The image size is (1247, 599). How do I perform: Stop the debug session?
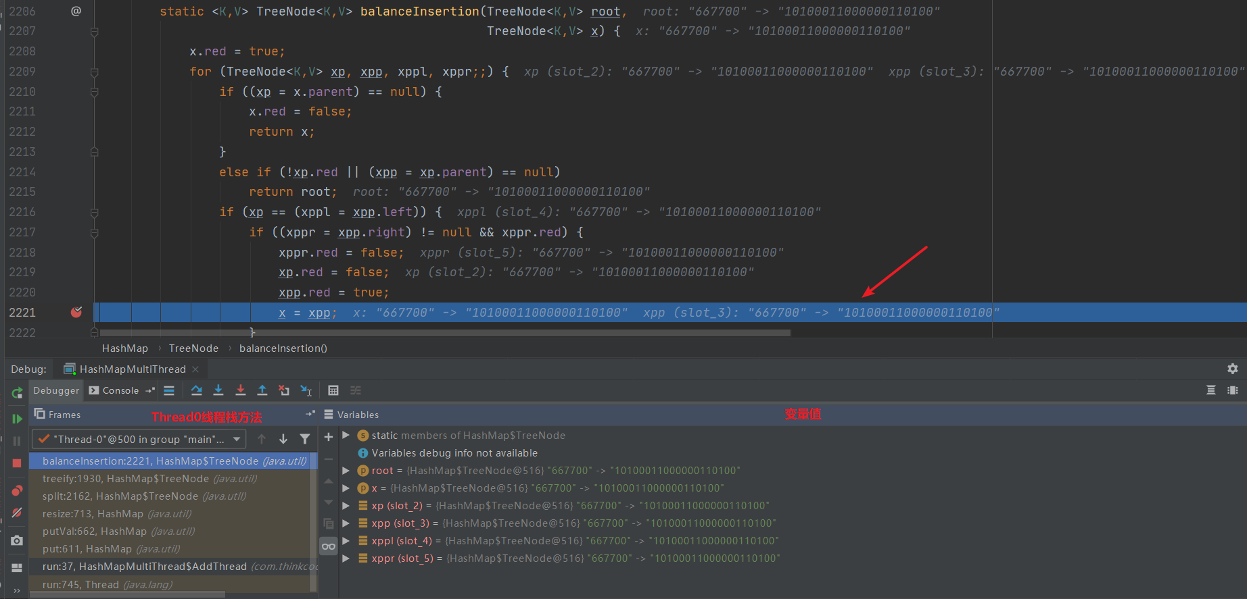point(17,463)
